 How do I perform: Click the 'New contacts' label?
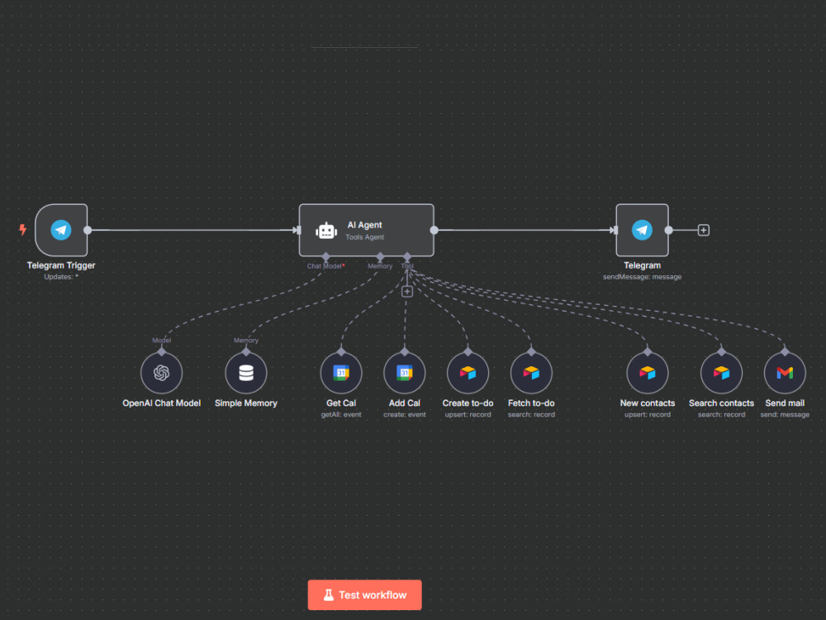click(648, 403)
